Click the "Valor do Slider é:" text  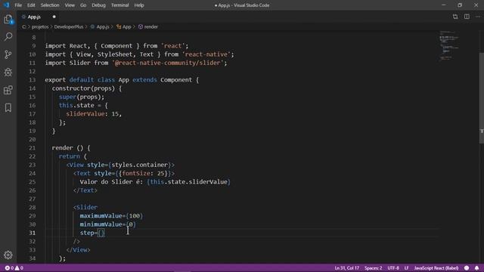point(112,182)
